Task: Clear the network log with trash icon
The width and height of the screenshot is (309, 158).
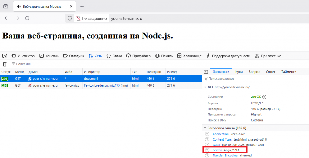Action: click(5, 64)
